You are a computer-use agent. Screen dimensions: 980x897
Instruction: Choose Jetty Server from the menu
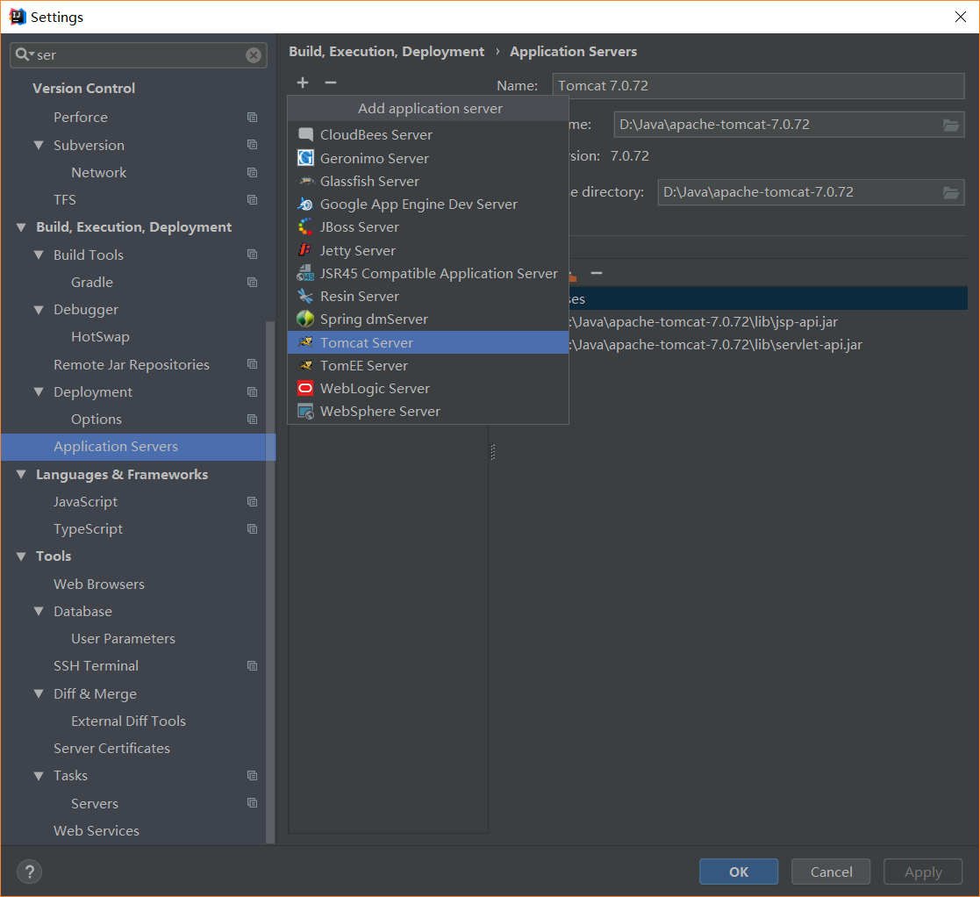coord(428,251)
